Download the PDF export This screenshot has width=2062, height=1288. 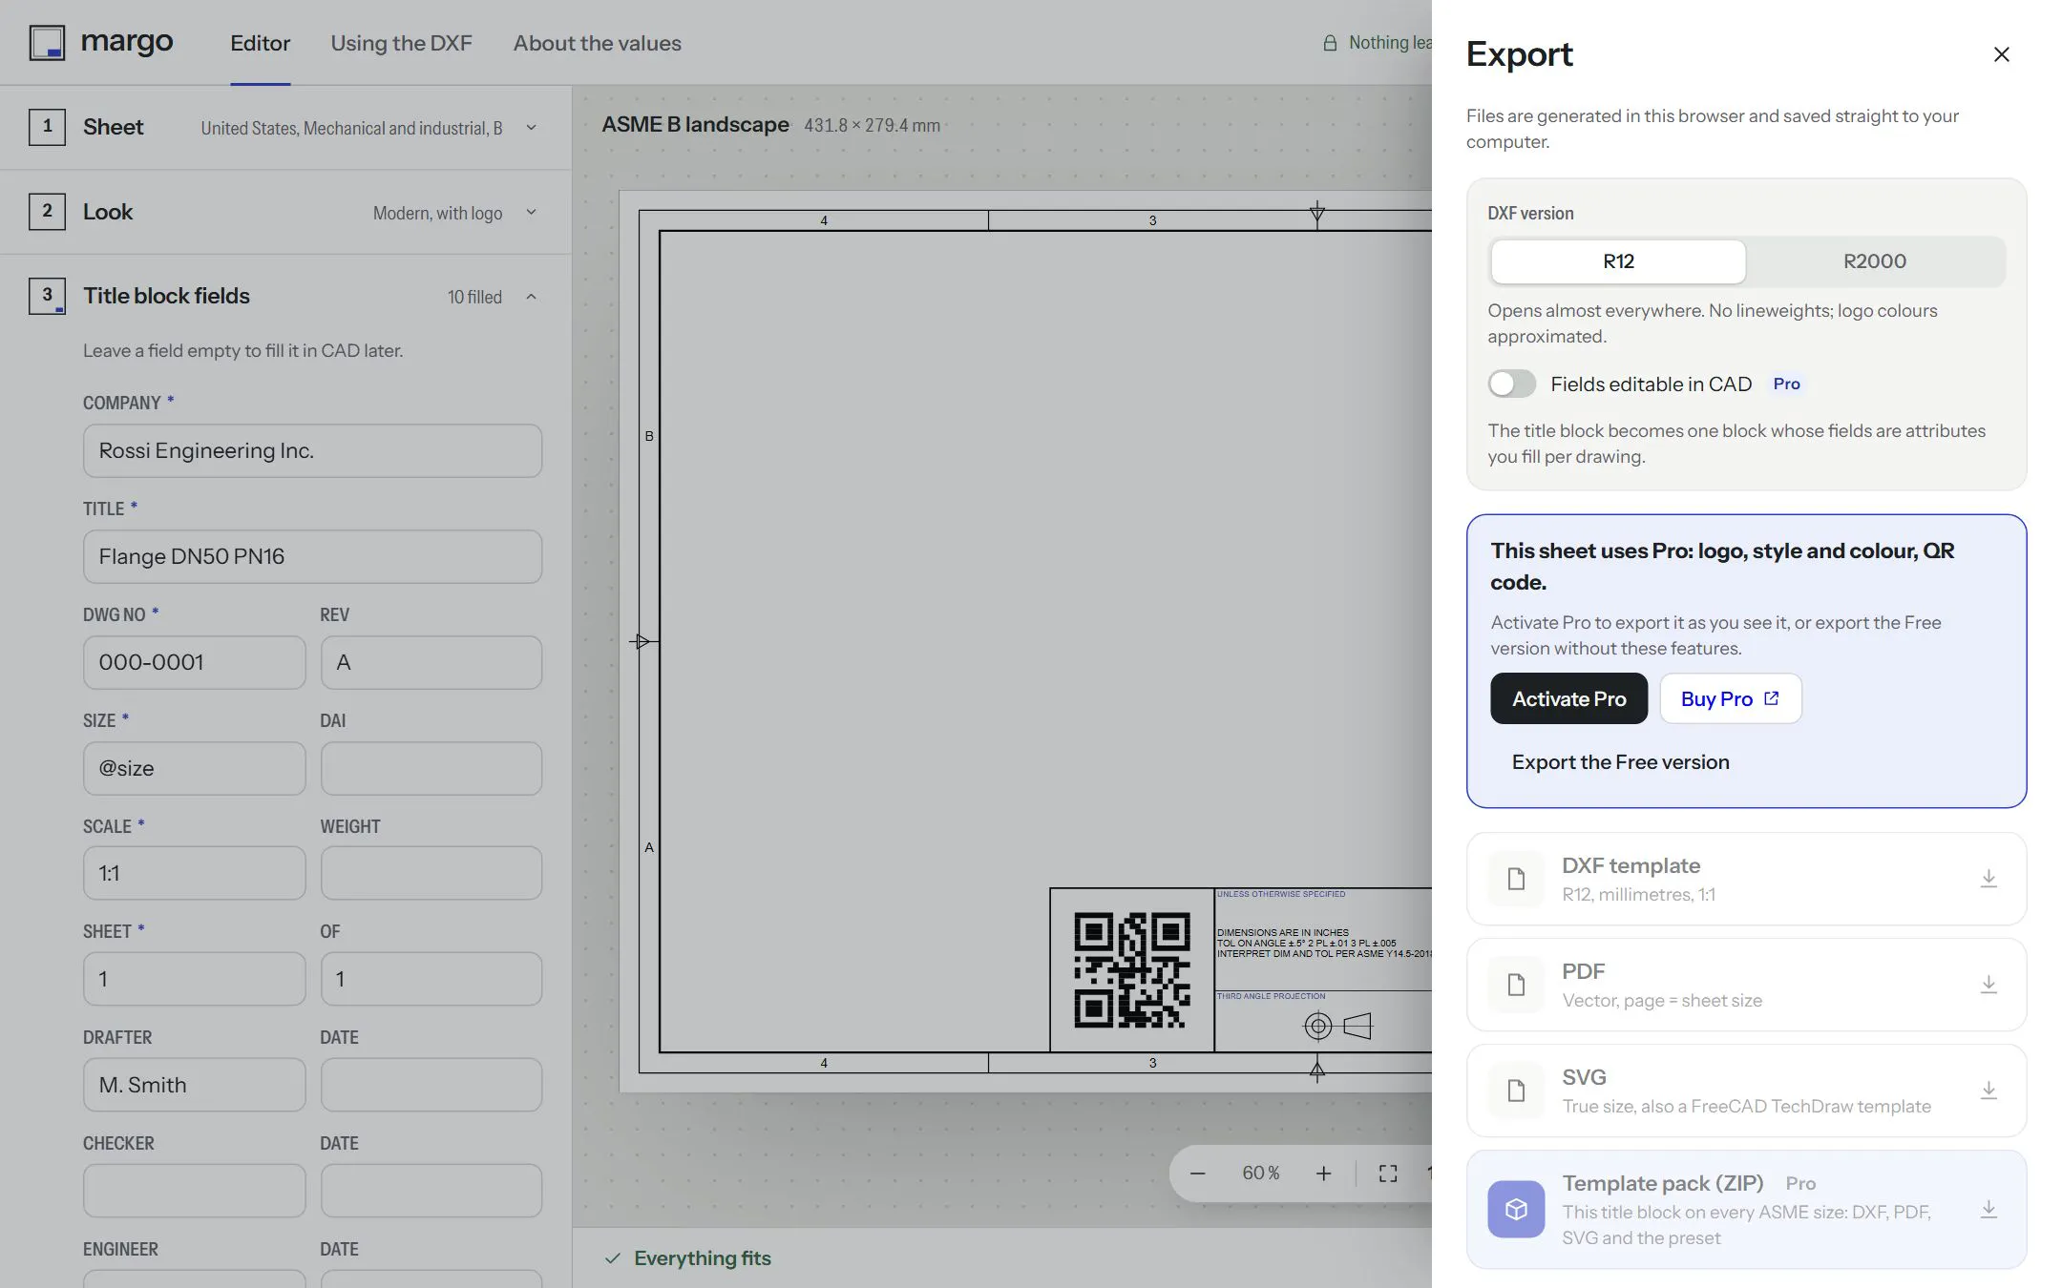tap(1746, 985)
